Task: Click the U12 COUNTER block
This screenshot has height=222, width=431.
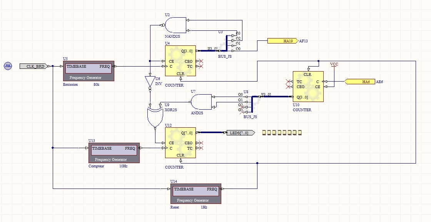Action: (x=180, y=143)
